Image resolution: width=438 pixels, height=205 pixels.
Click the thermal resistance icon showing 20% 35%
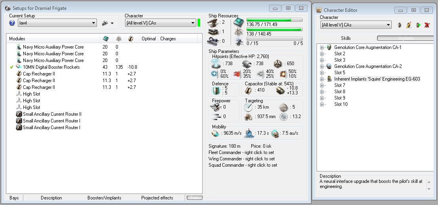pyautogui.click(x=237, y=74)
